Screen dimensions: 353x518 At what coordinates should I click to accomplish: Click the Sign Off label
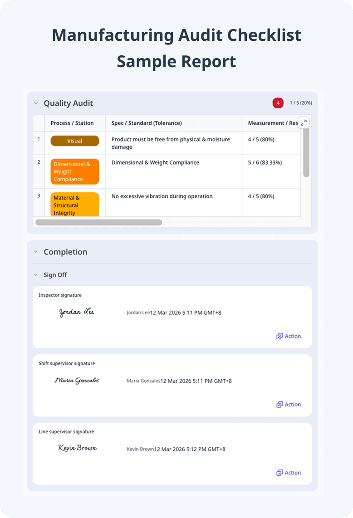click(x=55, y=275)
